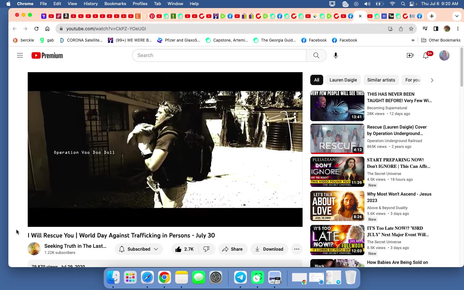Click the address bar URL

106,29
